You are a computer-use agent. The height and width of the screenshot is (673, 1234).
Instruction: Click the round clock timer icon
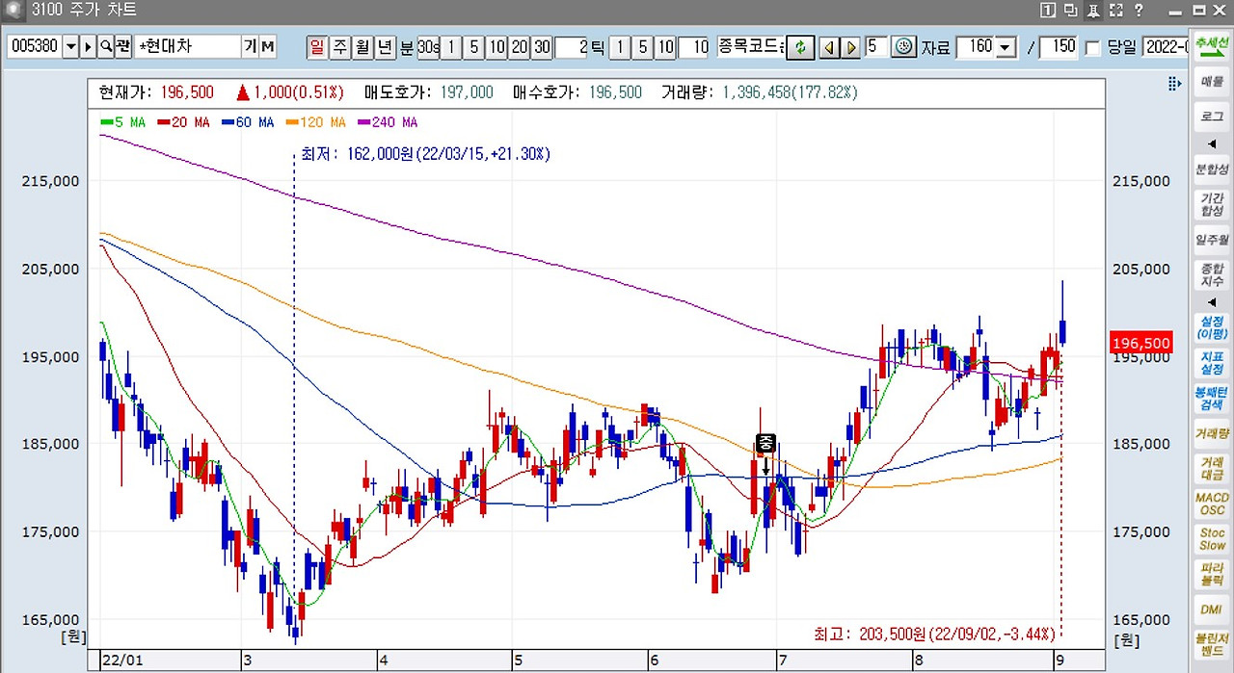coord(903,46)
